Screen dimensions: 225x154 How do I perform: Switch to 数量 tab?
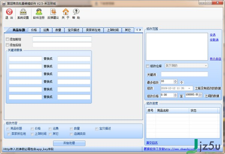pyautogui.click(x=58, y=30)
